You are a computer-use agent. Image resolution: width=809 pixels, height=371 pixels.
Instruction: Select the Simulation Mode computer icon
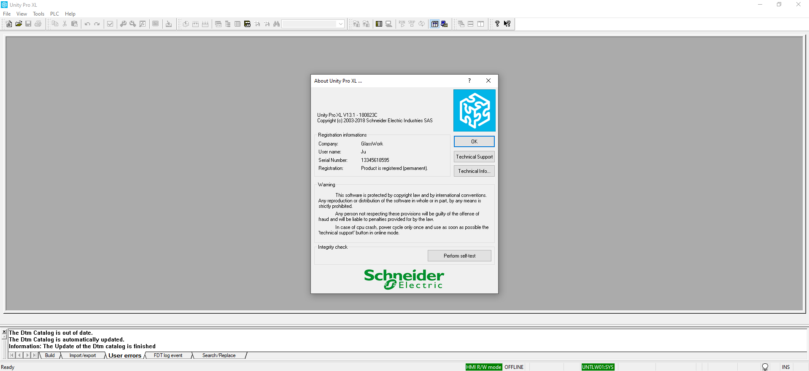coord(444,24)
